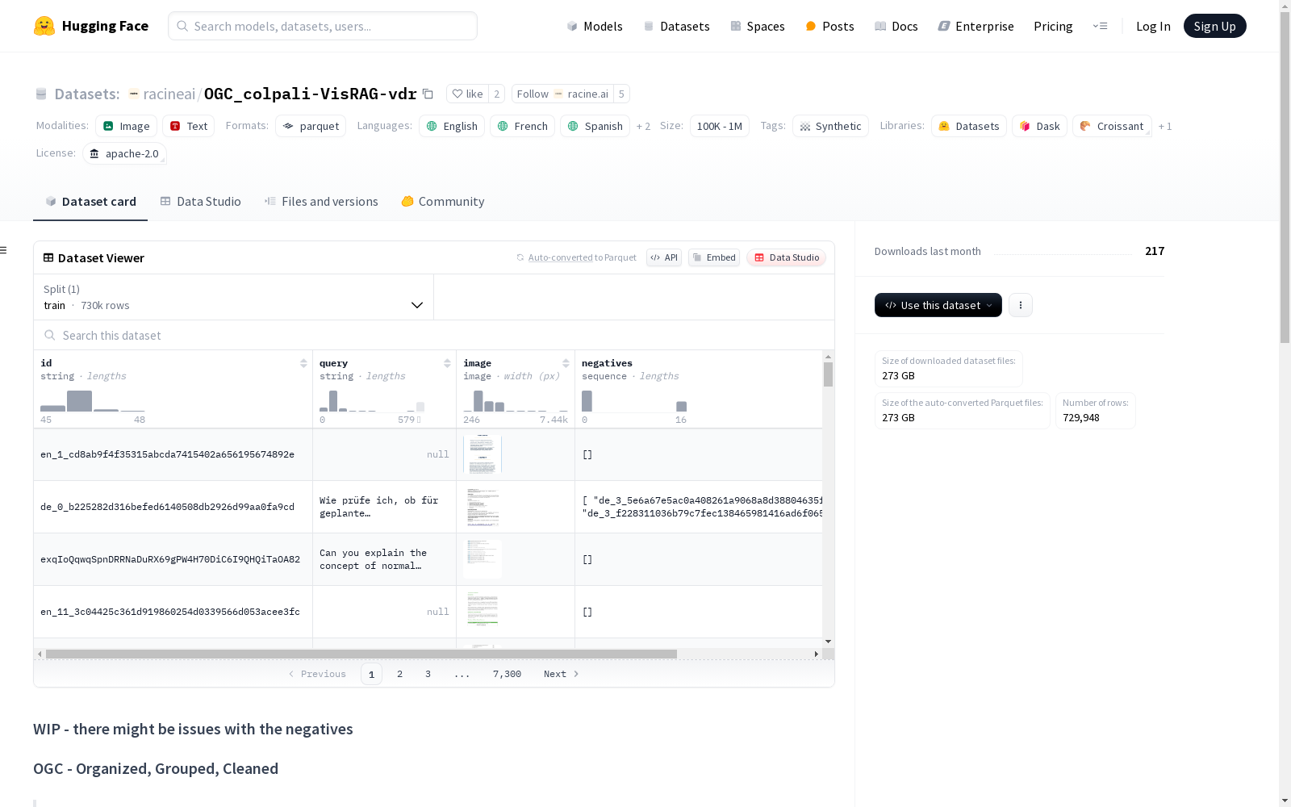Open more options beside Use this dataset
This screenshot has height=807, width=1291.
coord(1021,305)
